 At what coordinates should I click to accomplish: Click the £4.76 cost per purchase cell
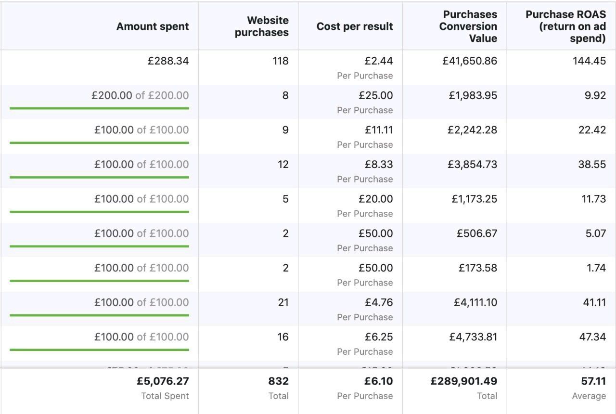click(378, 302)
